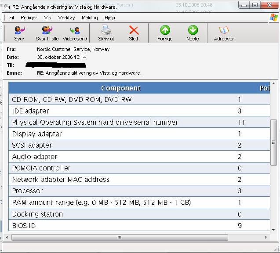280x253 pixels.
Task: Select 'Physical Operating System hard drive serial number'
Action: tap(139, 122)
